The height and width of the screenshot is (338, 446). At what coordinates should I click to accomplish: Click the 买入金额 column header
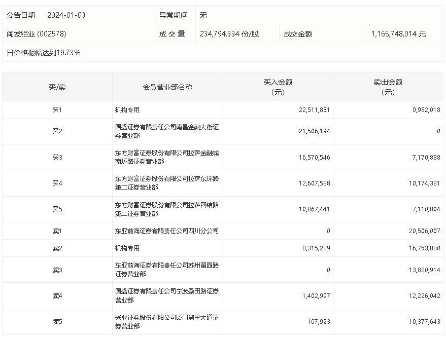click(x=278, y=87)
